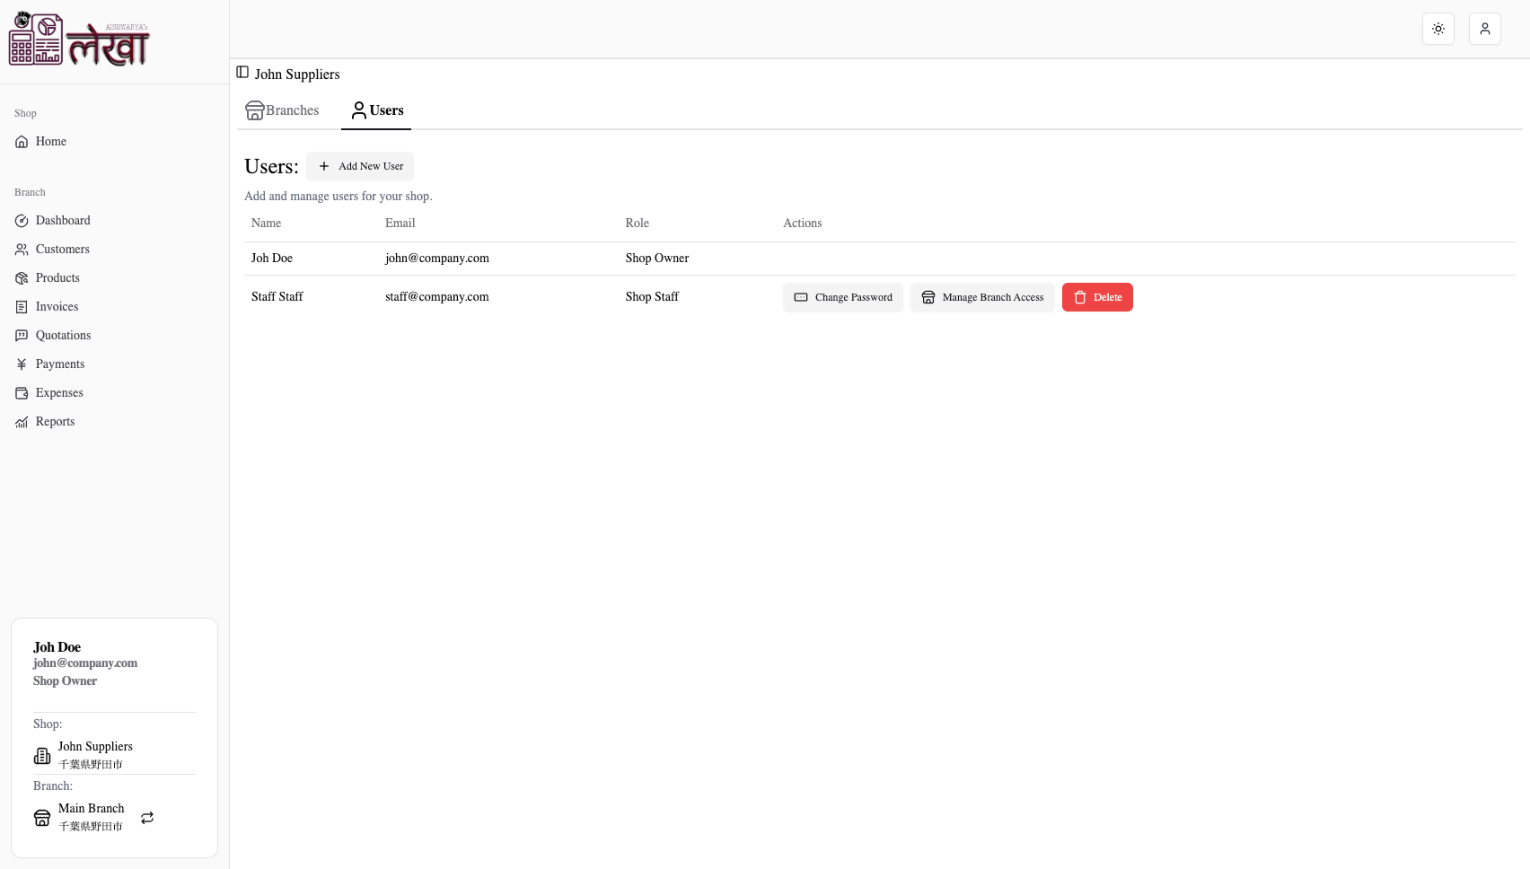The width and height of the screenshot is (1530, 869).
Task: Collapse the sidebar using the panel icon
Action: [241, 72]
